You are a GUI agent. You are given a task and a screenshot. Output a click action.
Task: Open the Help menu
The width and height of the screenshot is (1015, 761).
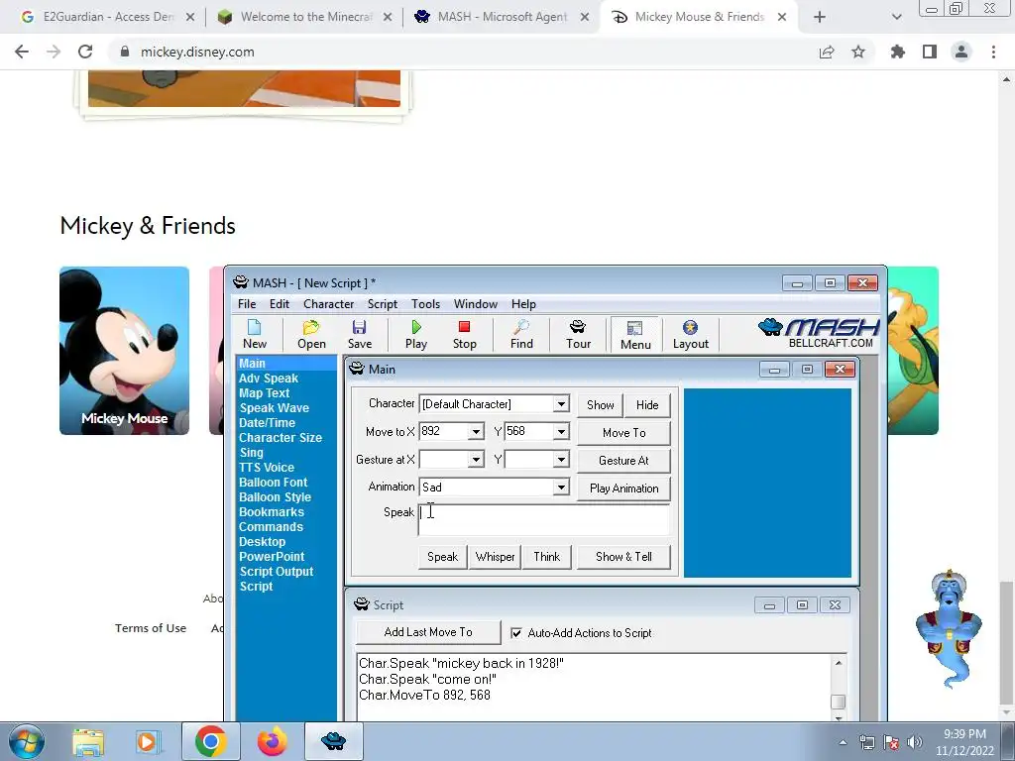pyautogui.click(x=523, y=304)
